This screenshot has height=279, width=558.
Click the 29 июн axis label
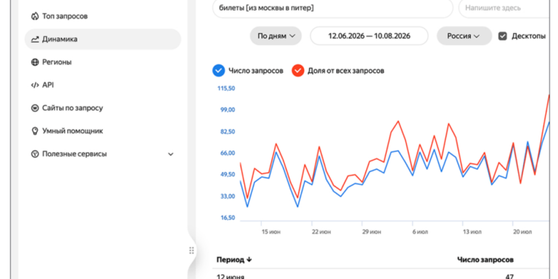coord(372,232)
